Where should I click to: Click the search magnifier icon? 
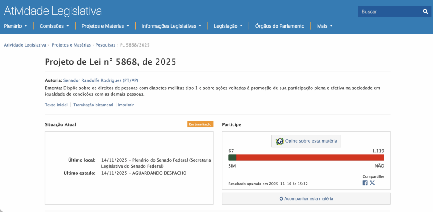pyautogui.click(x=425, y=11)
